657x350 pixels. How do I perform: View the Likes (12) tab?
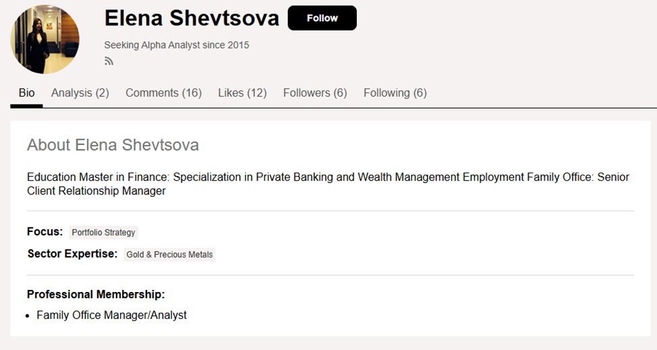[242, 93]
